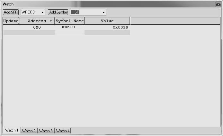Click the Add SFR button
Image resolution: width=223 pixels, height=136 pixels.
[x=11, y=12]
